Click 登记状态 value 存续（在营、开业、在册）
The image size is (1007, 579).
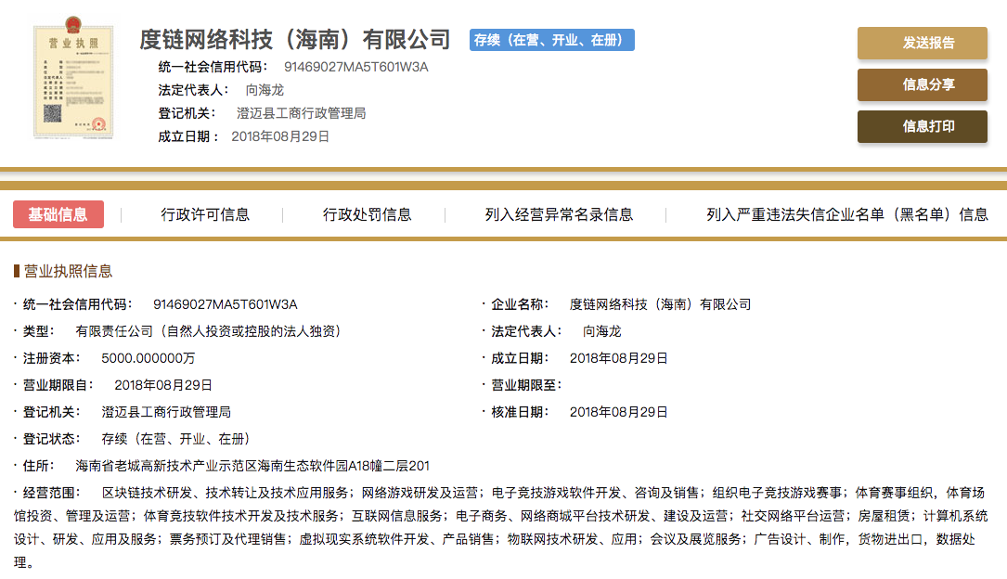click(176, 439)
